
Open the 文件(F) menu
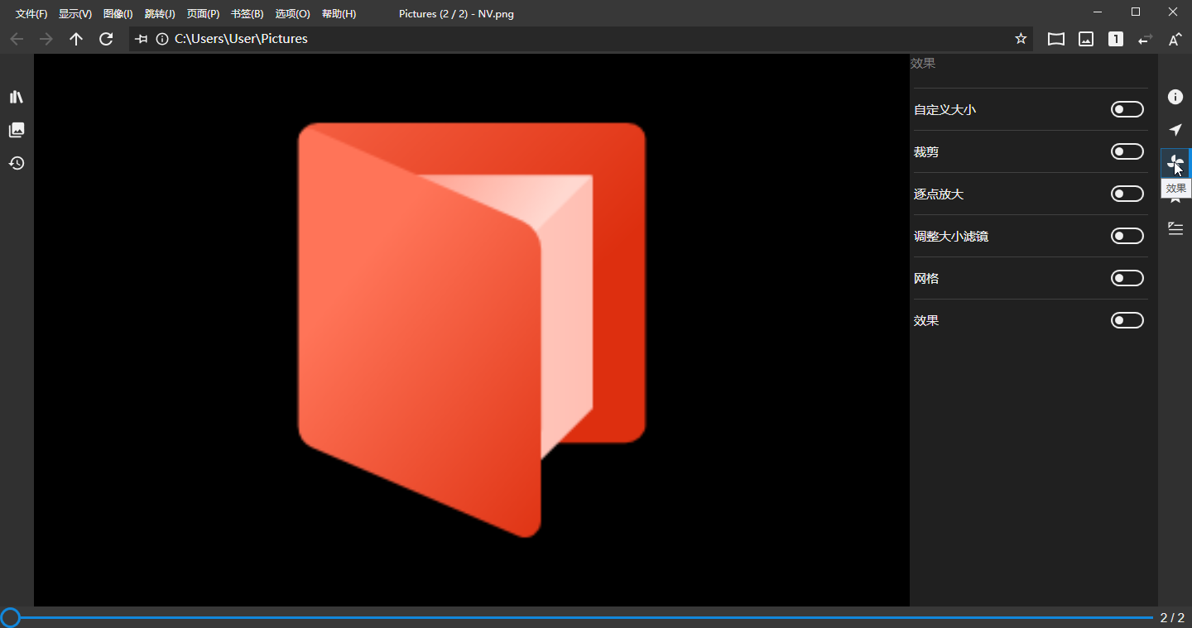(x=31, y=14)
